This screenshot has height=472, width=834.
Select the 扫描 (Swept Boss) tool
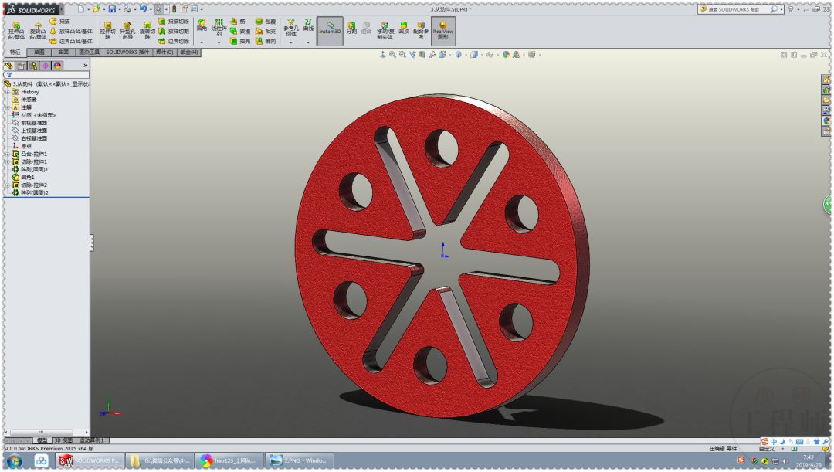(53, 22)
